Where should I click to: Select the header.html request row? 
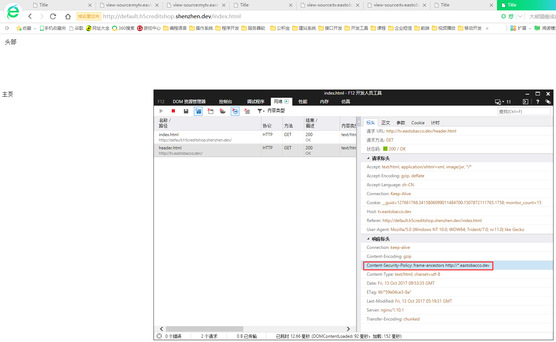pyautogui.click(x=208, y=150)
